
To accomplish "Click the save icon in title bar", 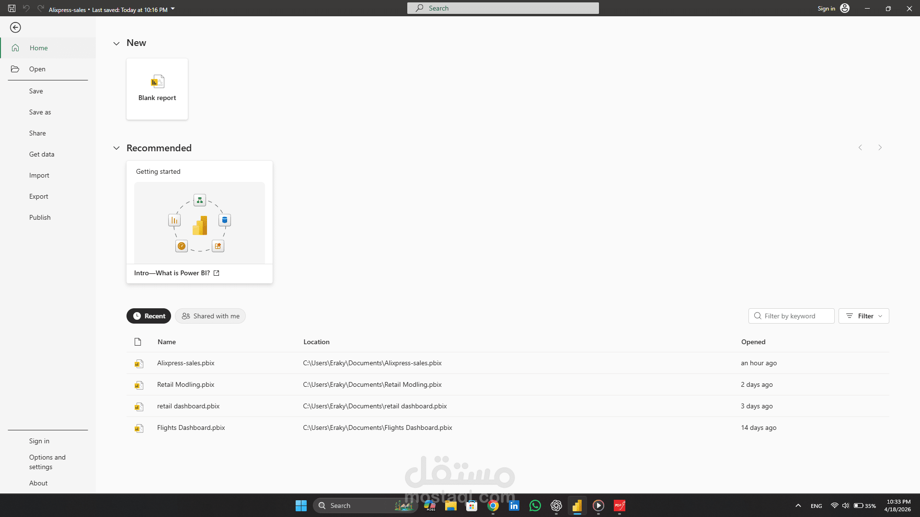I will (11, 8).
